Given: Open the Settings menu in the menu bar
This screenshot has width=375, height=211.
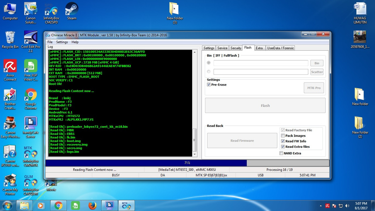Looking at the screenshot, I should click(x=62, y=42).
